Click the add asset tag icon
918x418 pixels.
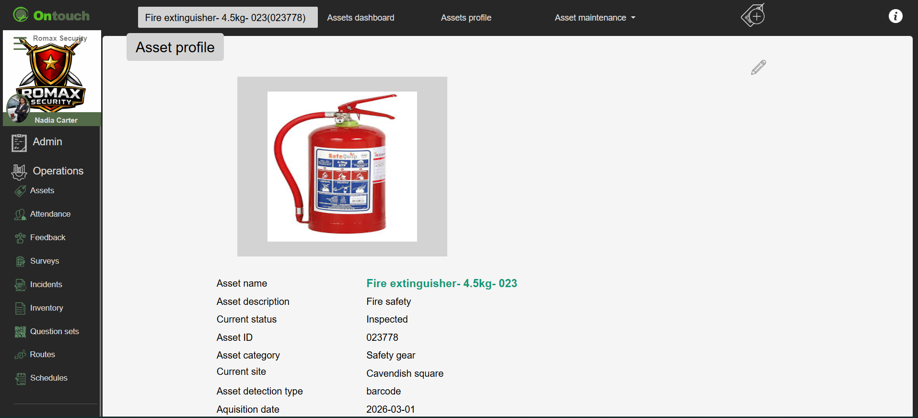753,15
